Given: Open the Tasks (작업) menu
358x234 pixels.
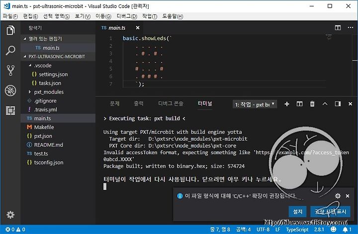Looking at the screenshot, I should point(150,16).
